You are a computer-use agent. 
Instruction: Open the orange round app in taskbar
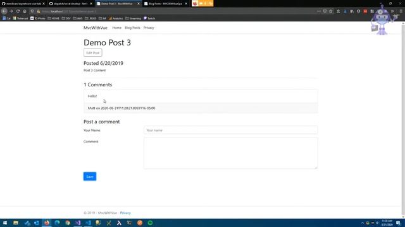pyautogui.click(x=140, y=223)
